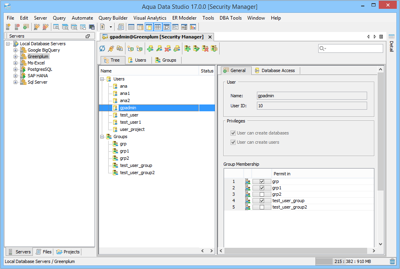Image resolution: width=400 pixels, height=269 pixels.
Task: Click the Name field showing gpadmin
Action: pyautogui.click(x=312, y=96)
